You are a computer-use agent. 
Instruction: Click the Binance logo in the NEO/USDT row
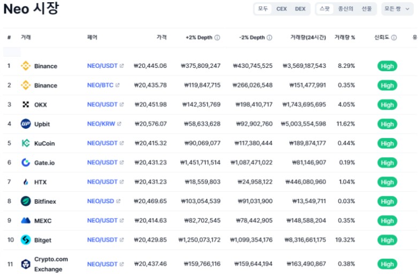click(x=26, y=66)
